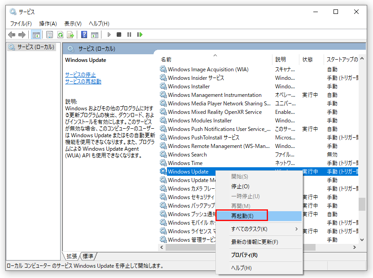Image resolution: width=373 pixels, height=278 pixels.
Task: Click the Forward arrow toolbar icon
Action: coord(22,35)
